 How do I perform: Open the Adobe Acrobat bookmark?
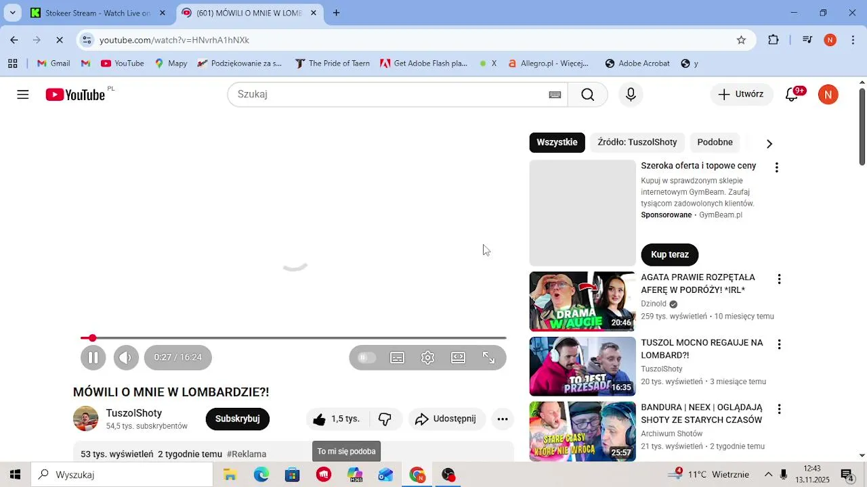point(637,64)
